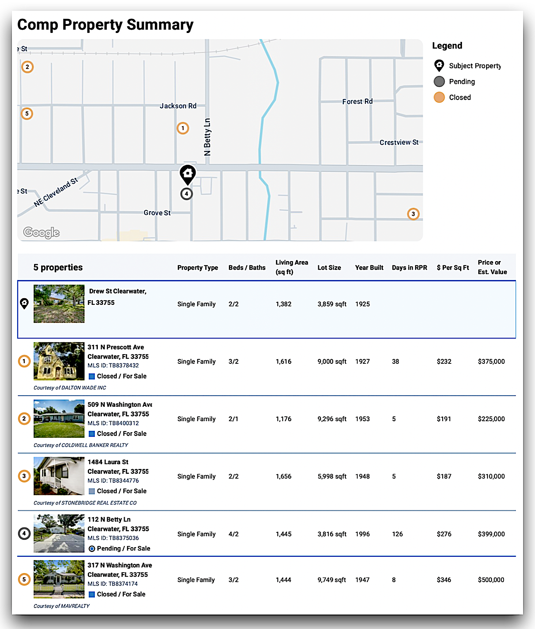Click the Subject Property legend icon
Viewport: 535px width, 629px height.
[x=439, y=66]
